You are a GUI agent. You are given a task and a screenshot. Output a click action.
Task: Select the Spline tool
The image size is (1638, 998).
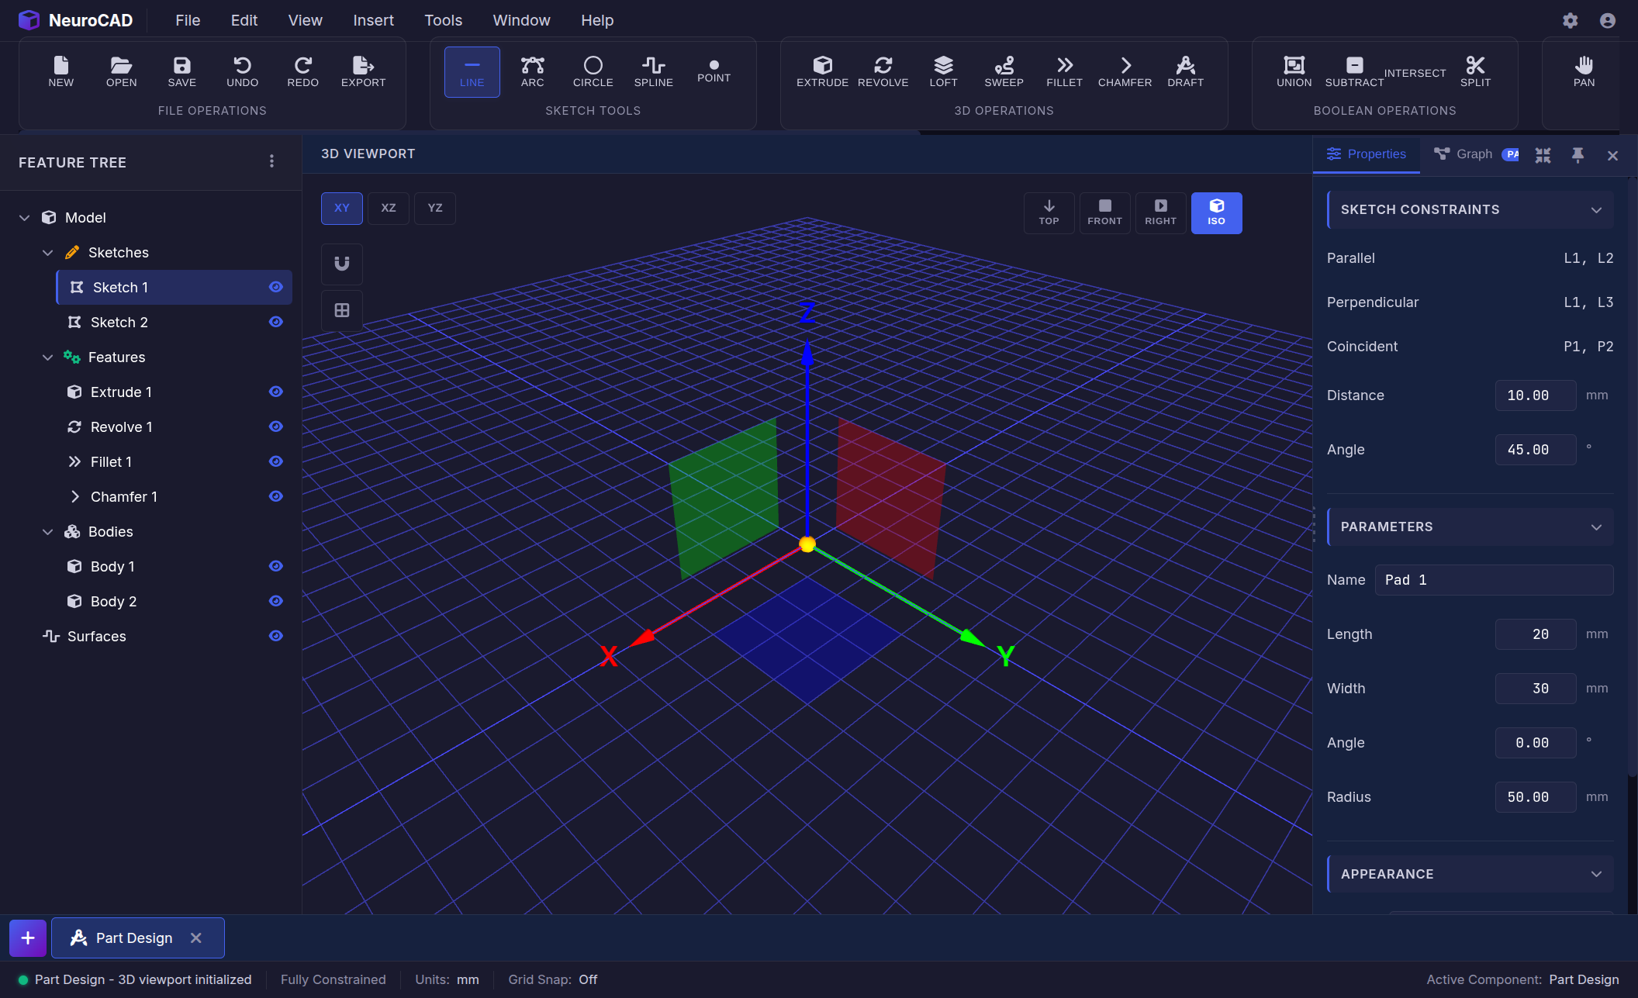[653, 71]
